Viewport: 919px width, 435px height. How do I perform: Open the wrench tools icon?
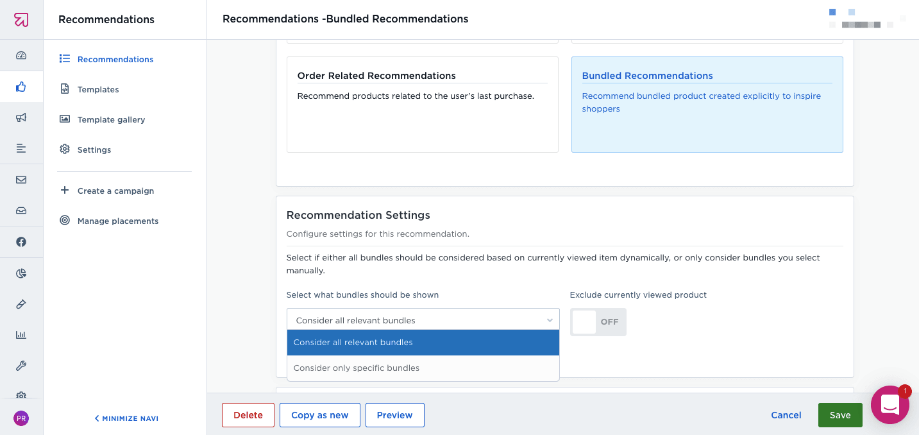[21, 366]
